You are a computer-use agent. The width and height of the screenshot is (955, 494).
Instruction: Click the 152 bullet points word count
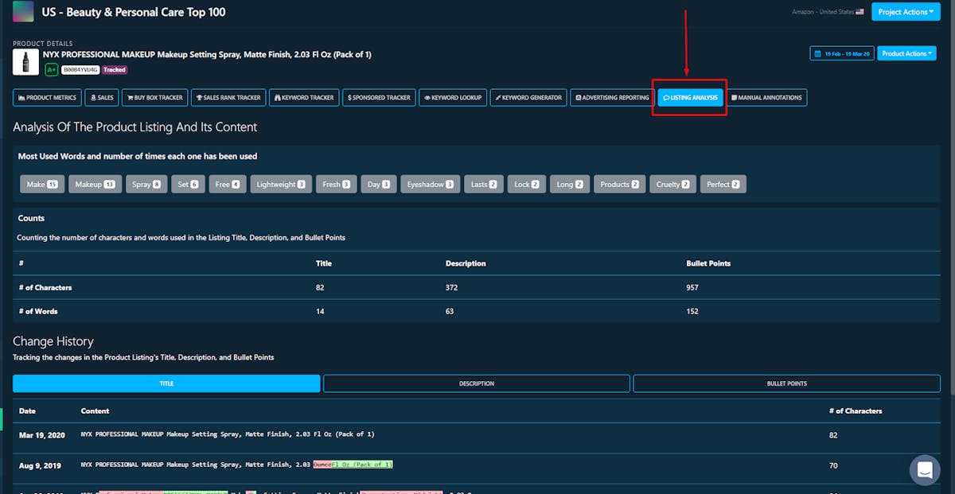(692, 311)
